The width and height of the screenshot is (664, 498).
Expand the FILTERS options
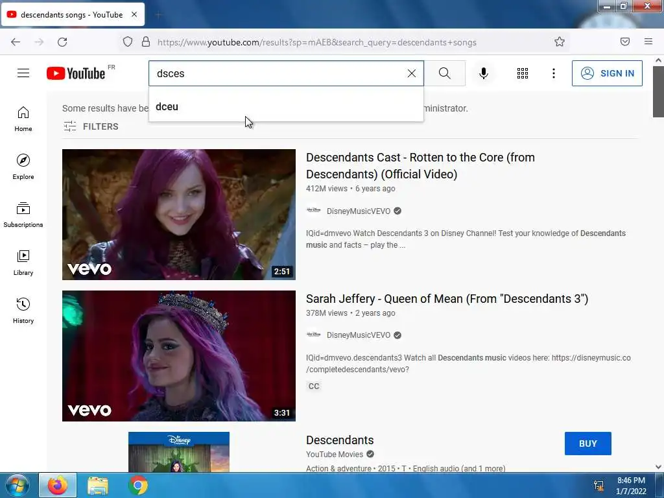(x=91, y=126)
